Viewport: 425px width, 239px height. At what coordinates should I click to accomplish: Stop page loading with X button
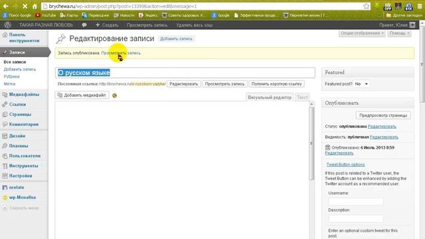click(25, 6)
